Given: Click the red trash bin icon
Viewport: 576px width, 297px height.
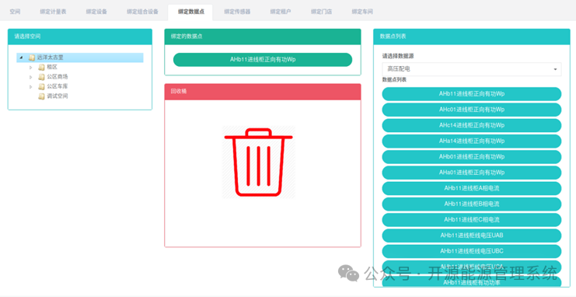Looking at the screenshot, I should click(259, 162).
